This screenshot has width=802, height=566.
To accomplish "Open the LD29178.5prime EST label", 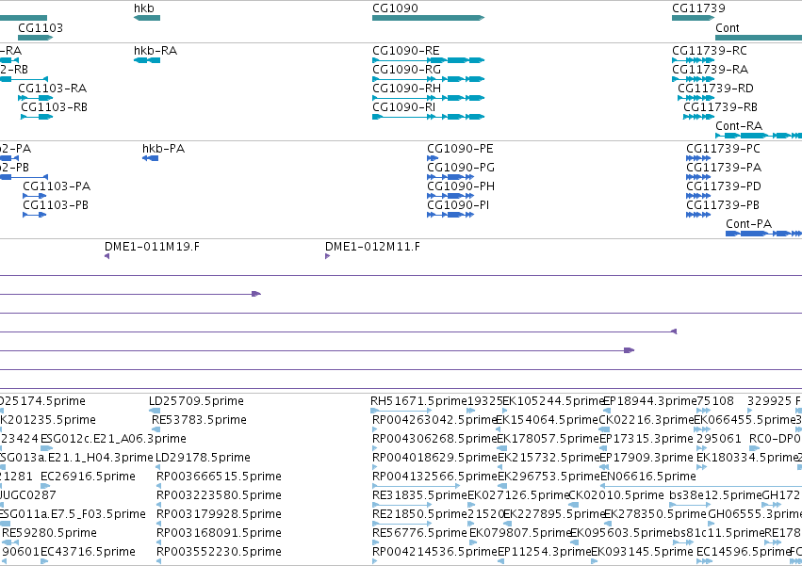I will 203,458.
